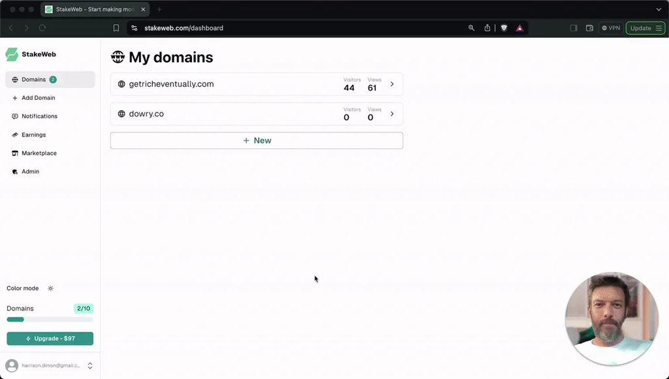
Task: Select the Domains globe icon in sidebar
Action: (14, 79)
